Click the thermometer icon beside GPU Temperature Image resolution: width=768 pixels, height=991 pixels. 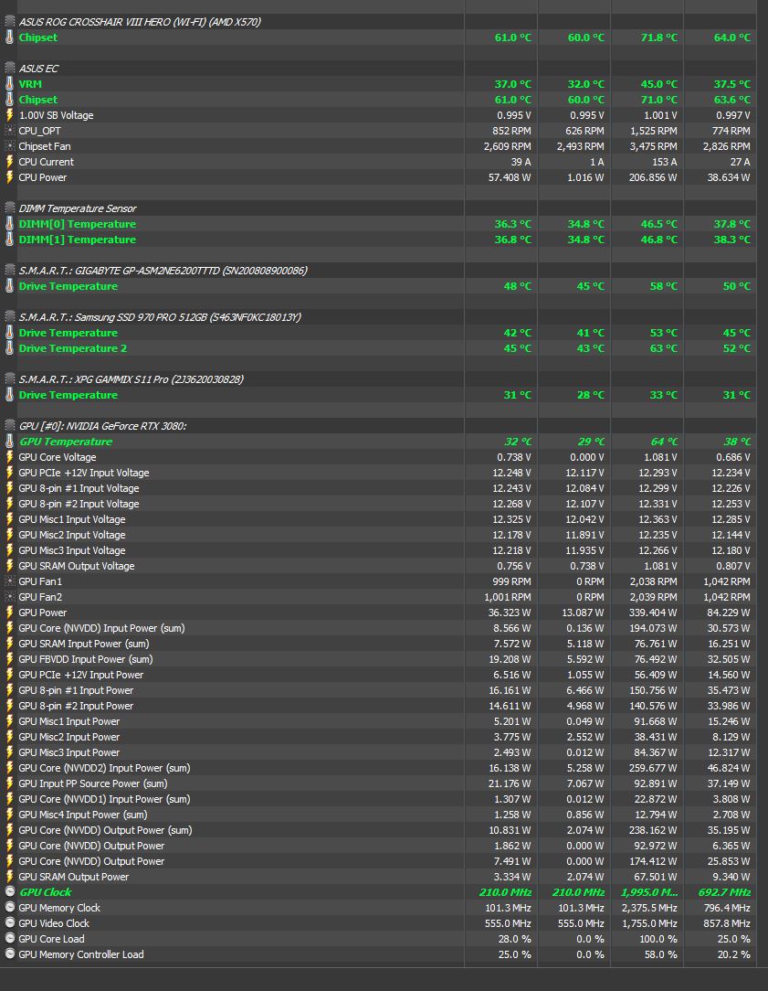pyautogui.click(x=9, y=442)
